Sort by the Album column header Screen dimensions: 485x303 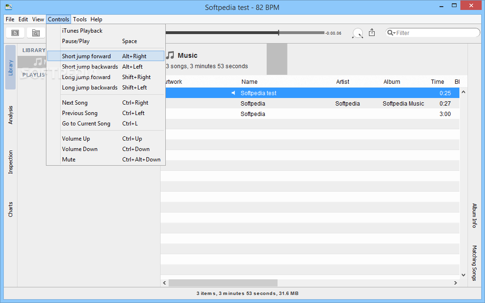click(392, 81)
